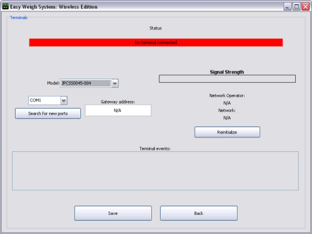Click the Back button
The height and width of the screenshot is (234, 312).
[x=199, y=213]
